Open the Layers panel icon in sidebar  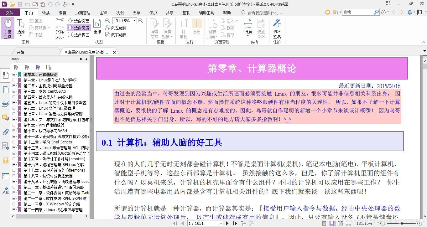(x=5, y=104)
